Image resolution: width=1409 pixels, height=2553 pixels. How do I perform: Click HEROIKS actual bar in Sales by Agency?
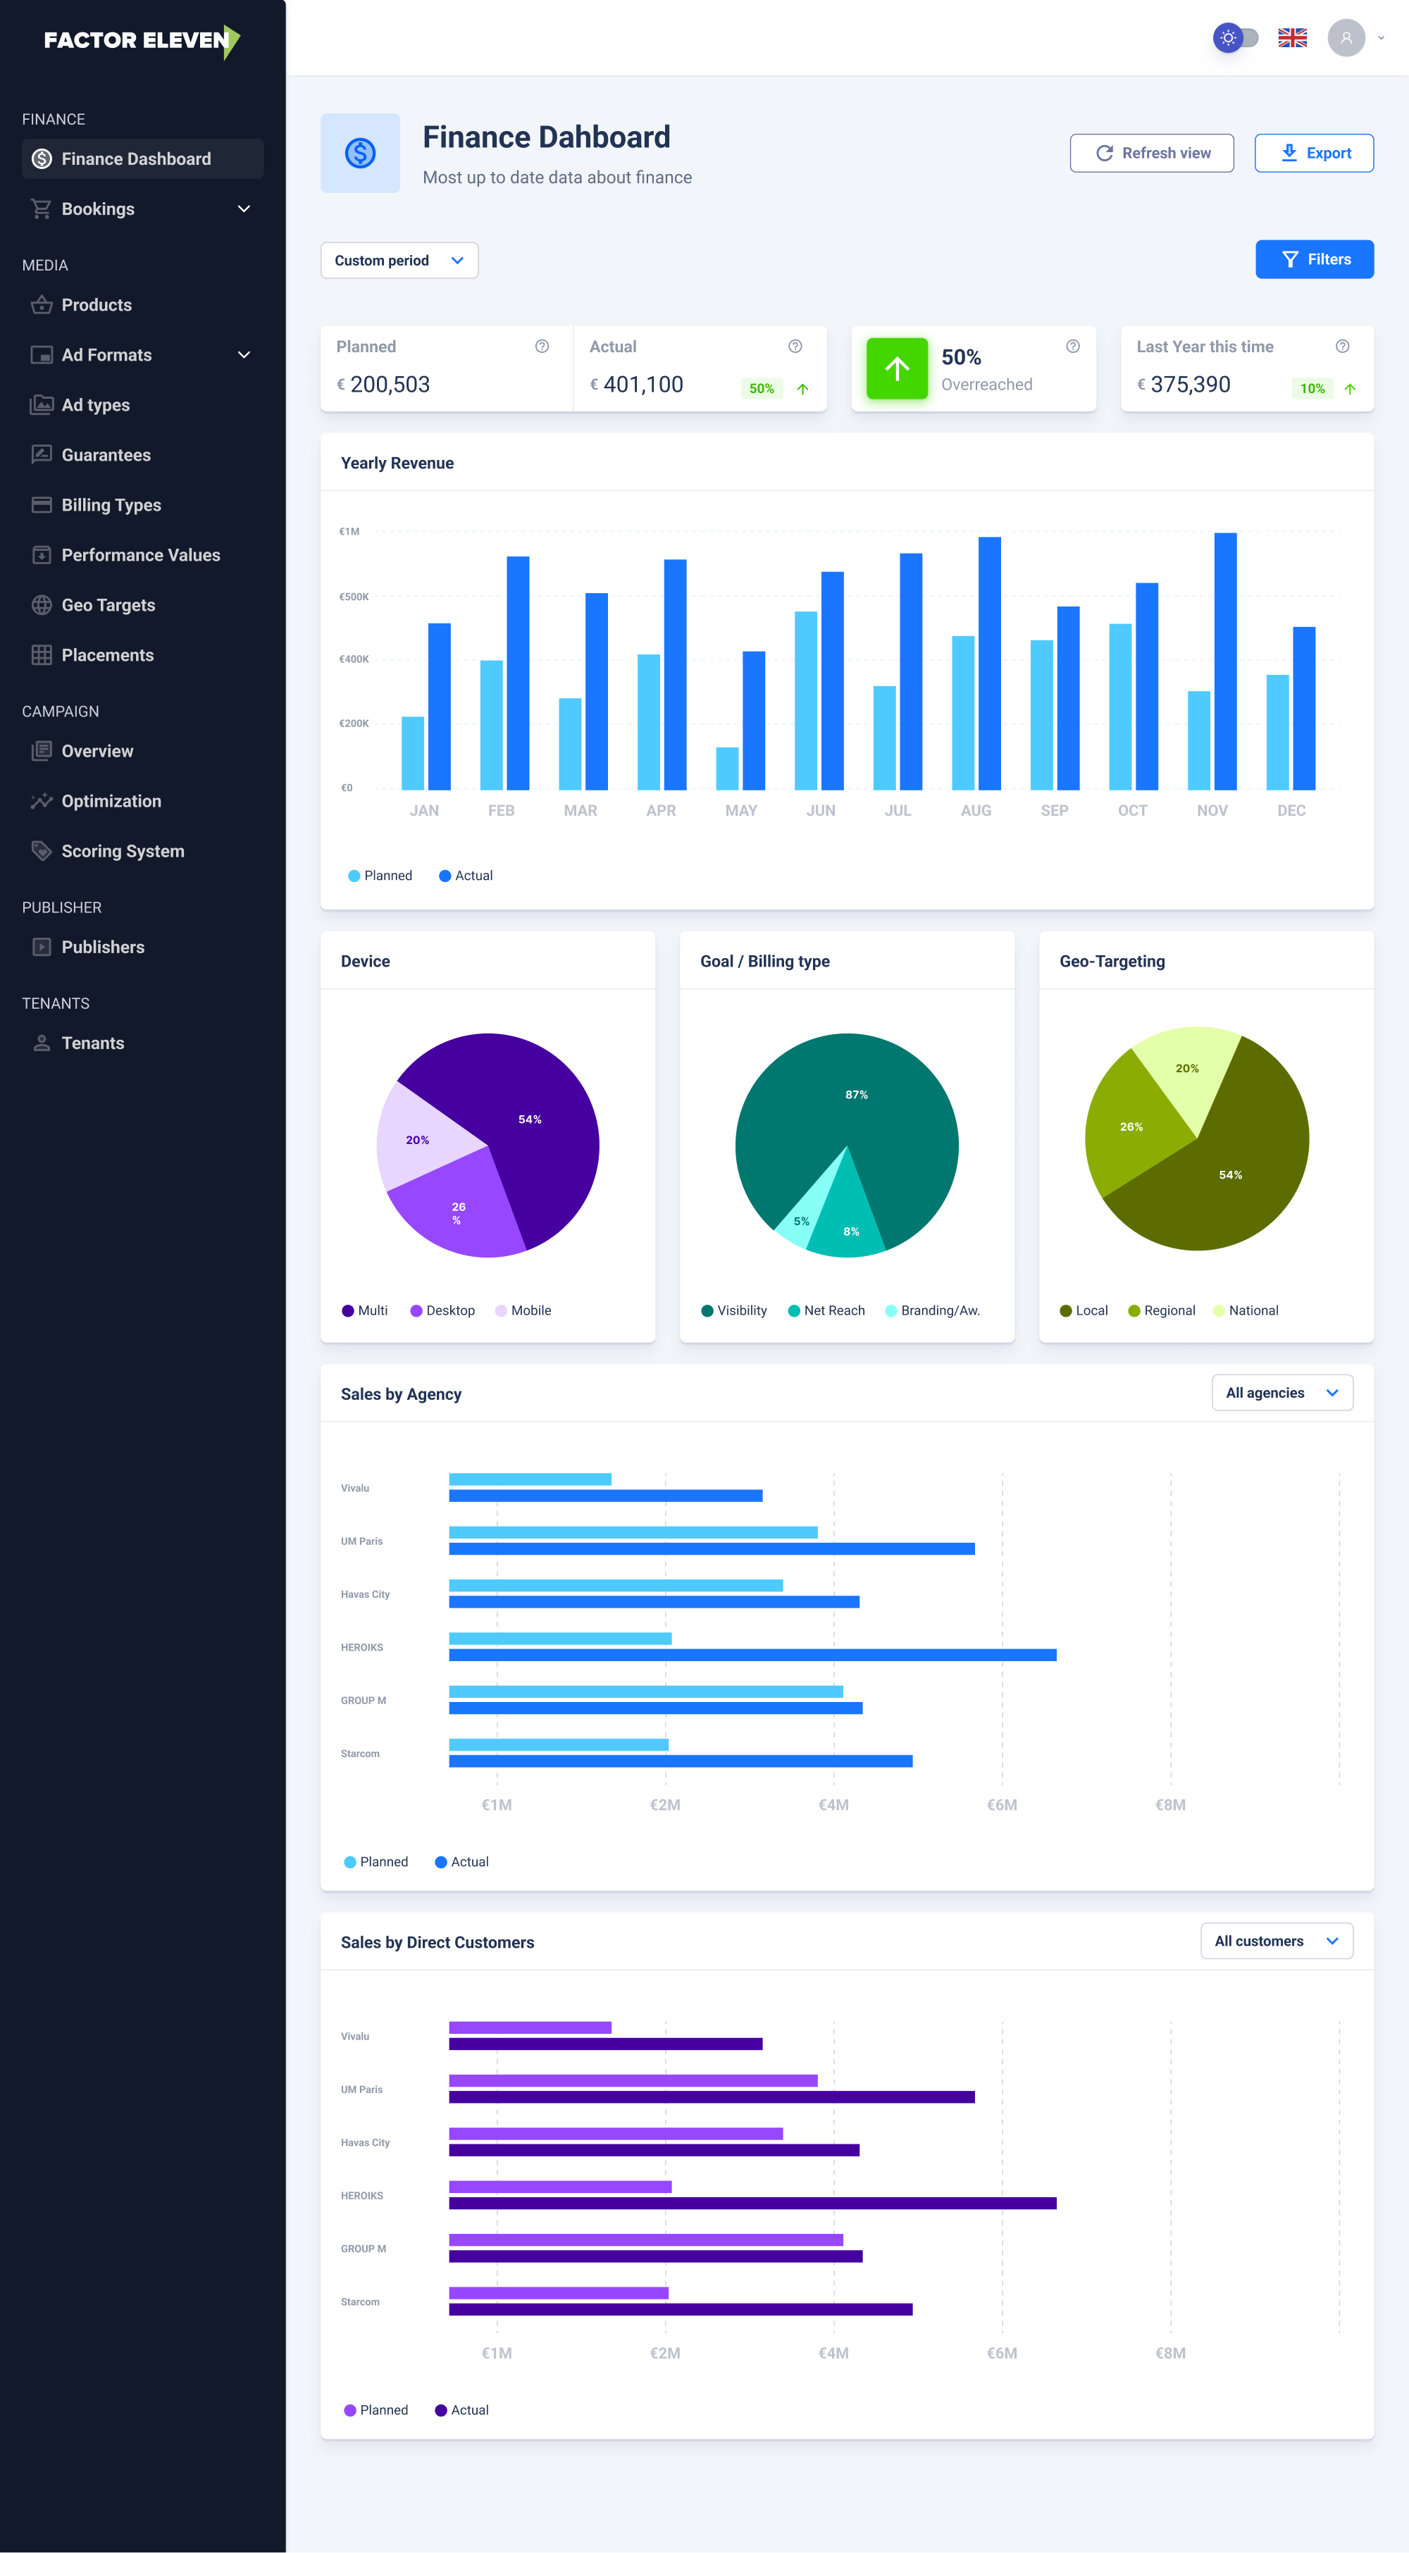(x=752, y=1655)
